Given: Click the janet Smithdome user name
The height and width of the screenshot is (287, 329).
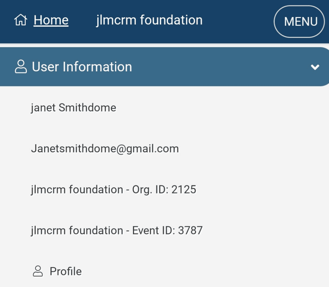Looking at the screenshot, I should tap(73, 107).
